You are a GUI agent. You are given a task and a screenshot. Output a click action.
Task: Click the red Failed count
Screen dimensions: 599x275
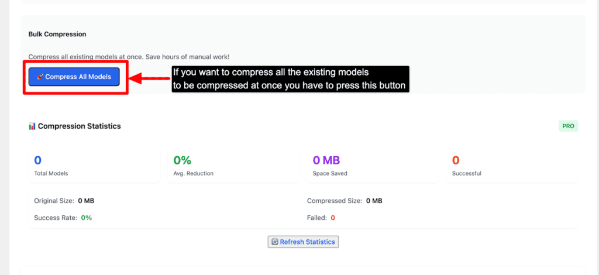pyautogui.click(x=333, y=218)
